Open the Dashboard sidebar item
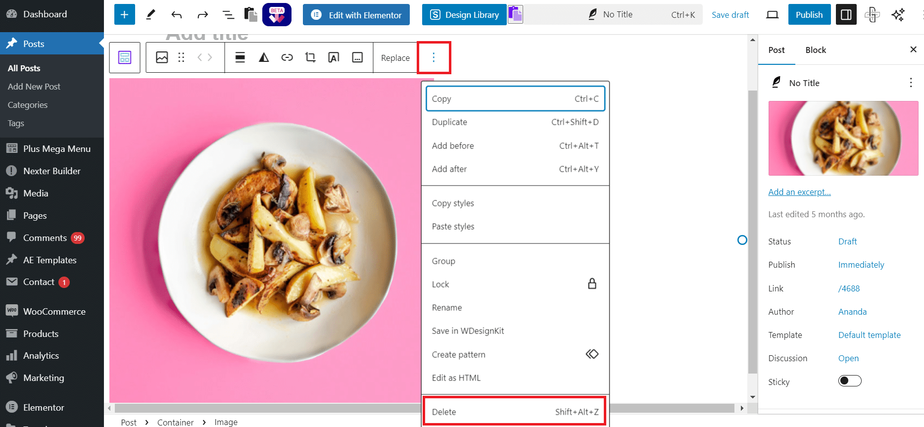The width and height of the screenshot is (924, 427). coord(52,14)
